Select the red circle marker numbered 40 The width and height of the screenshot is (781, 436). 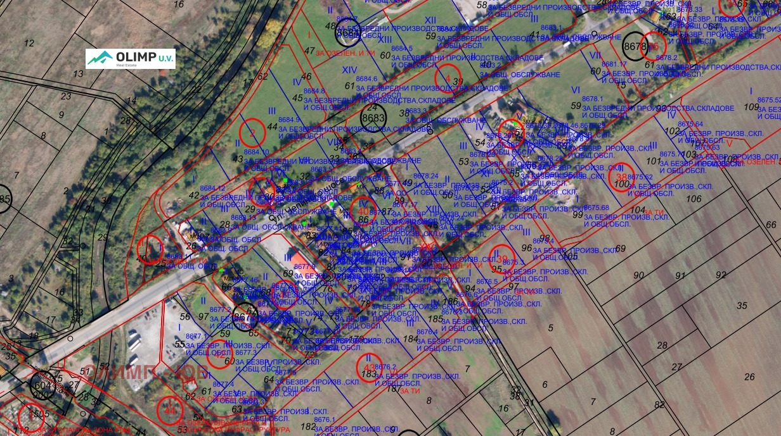(363, 211)
